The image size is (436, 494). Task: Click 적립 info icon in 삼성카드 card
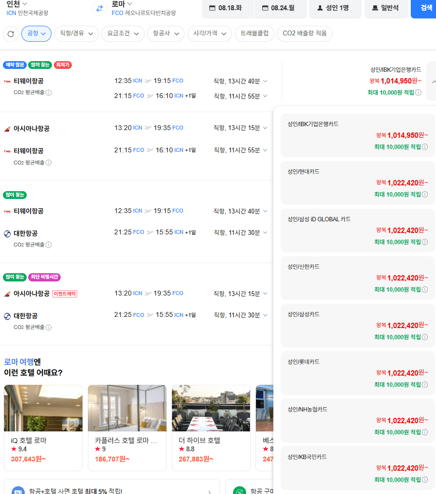pyautogui.click(x=425, y=337)
